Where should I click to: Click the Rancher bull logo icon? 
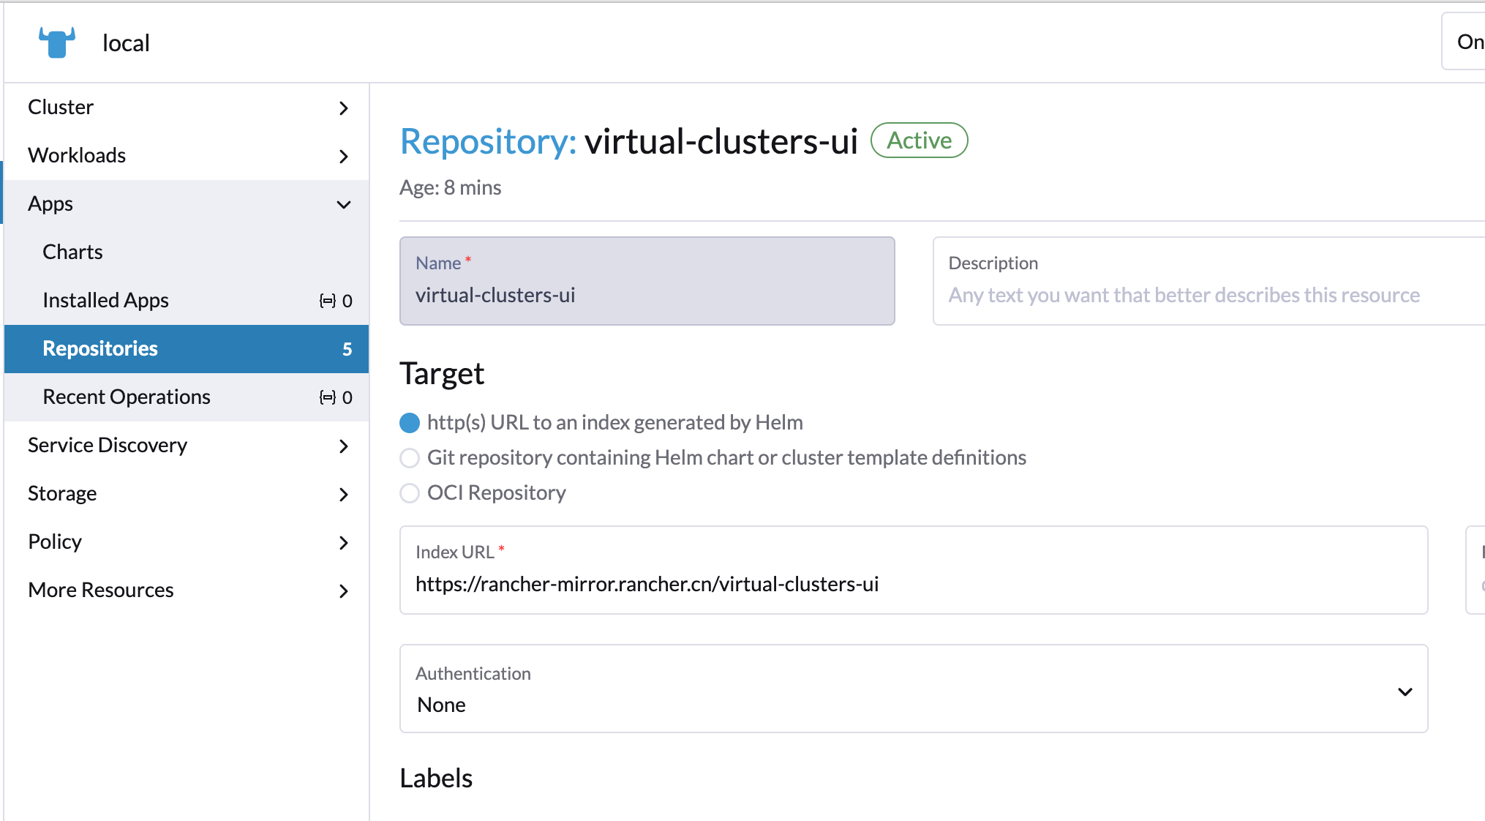tap(57, 42)
